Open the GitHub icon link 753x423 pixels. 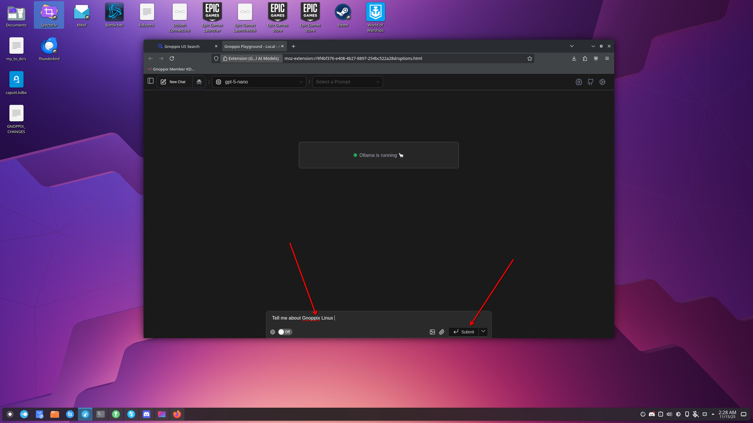(x=590, y=82)
